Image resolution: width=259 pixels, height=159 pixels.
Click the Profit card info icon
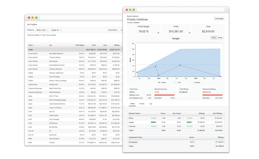coord(190,33)
